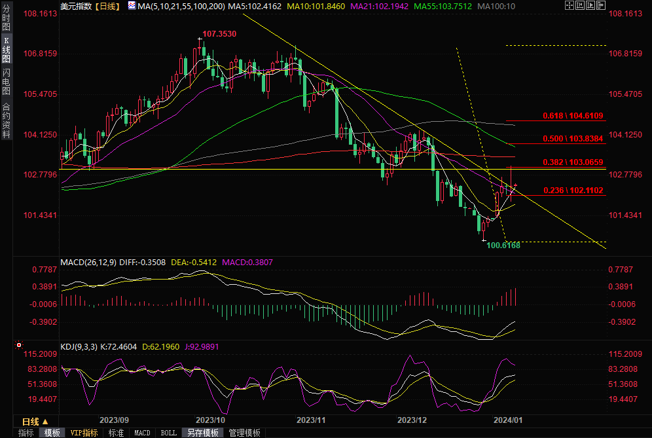Viewport: 652px width, 438px height.
Task: Open the 闪电图 side tab
Action: coord(7,81)
